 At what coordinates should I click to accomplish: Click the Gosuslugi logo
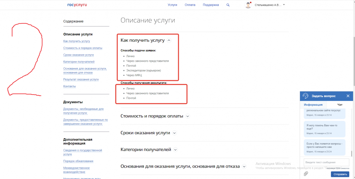click(x=77, y=5)
